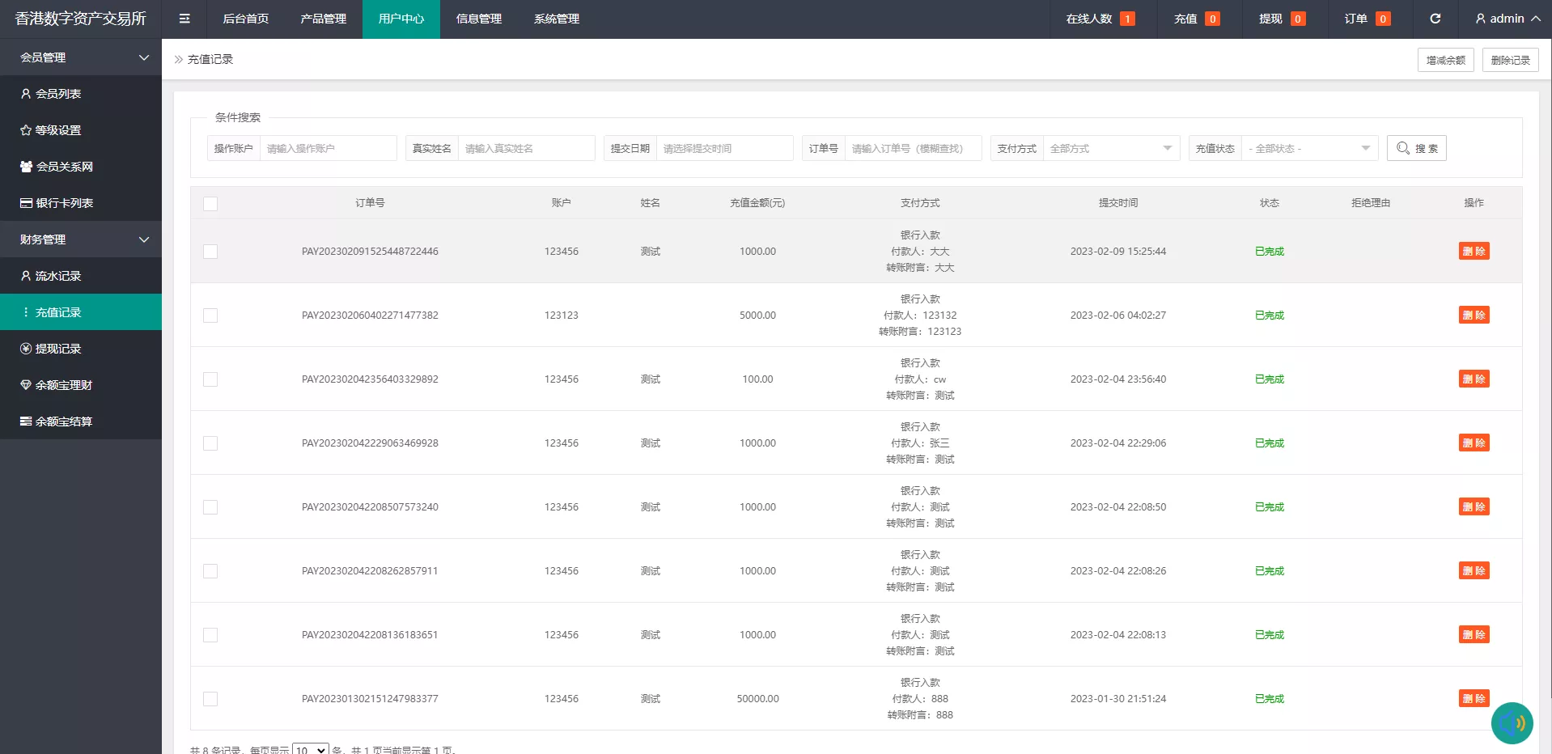Check the row for order PAY202302091525448722446

pos(210,252)
